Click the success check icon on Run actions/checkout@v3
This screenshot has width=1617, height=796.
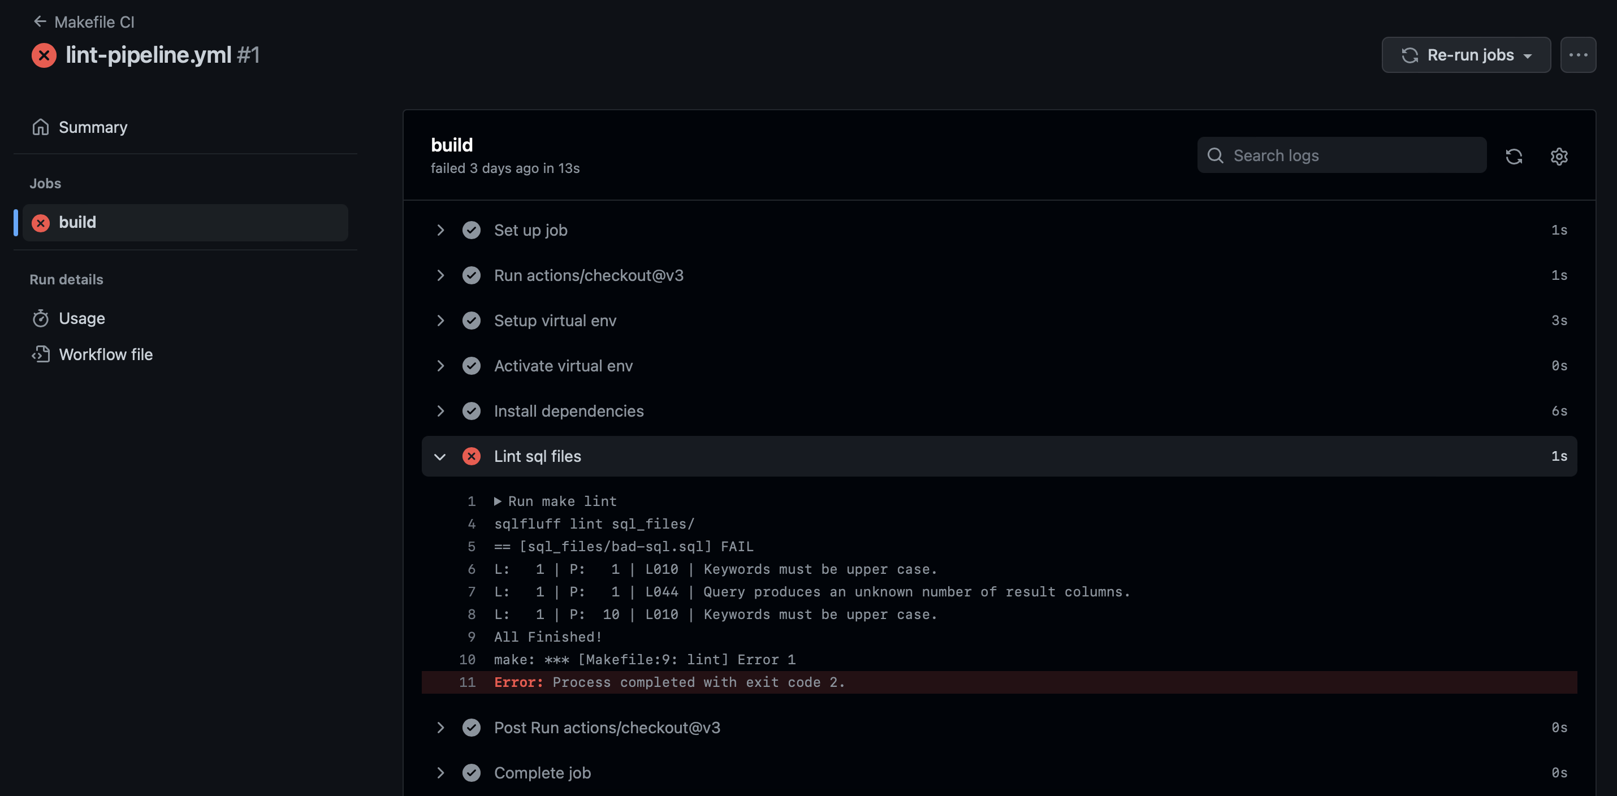tap(472, 275)
